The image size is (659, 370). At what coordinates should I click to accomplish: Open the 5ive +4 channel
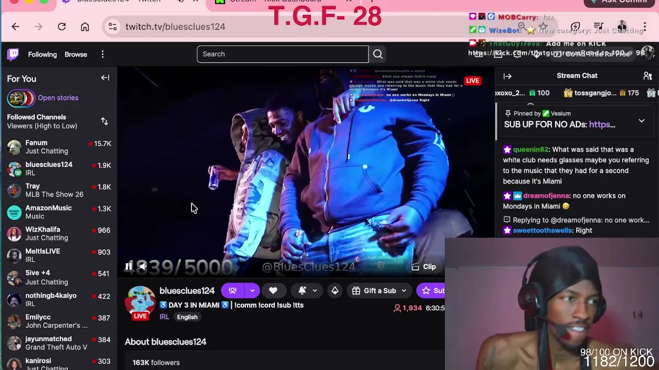tap(59, 277)
